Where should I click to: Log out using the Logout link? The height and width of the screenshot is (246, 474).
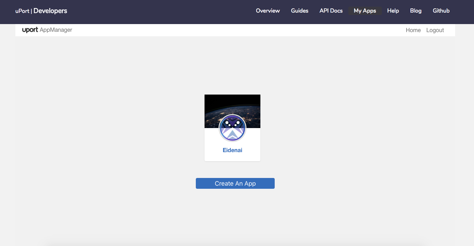(x=435, y=30)
